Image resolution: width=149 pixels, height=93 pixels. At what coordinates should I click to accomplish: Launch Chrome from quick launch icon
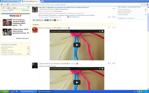12,91
